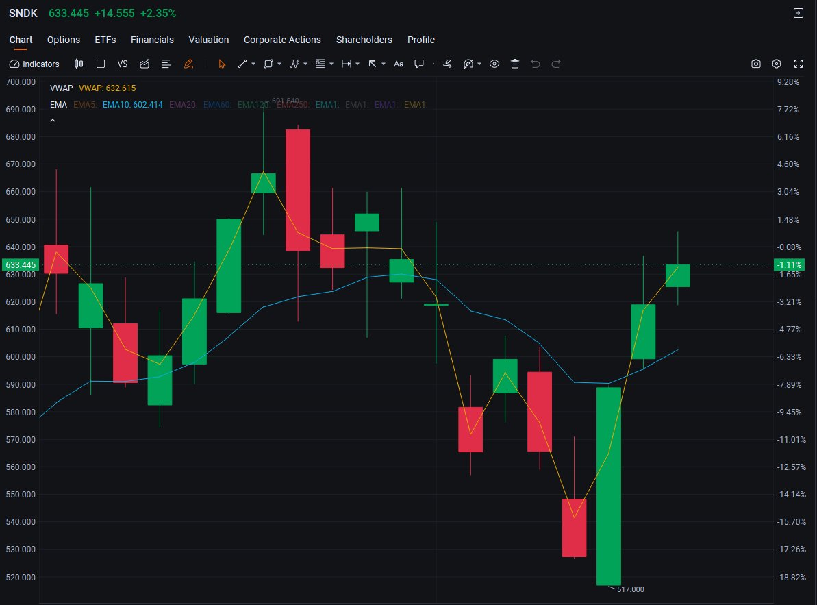The height and width of the screenshot is (605, 817).
Task: Delete drawings with trash icon
Action: coord(515,64)
